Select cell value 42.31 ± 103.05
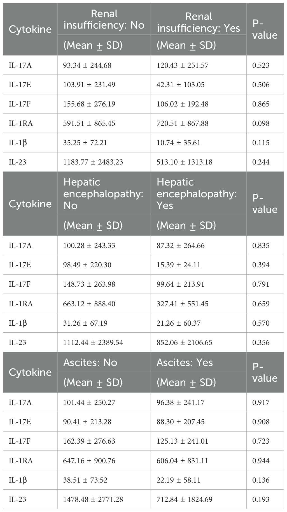Image resolution: width=287 pixels, height=512 pixels. [181, 85]
